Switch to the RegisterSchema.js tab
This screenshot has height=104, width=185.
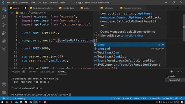132,8
